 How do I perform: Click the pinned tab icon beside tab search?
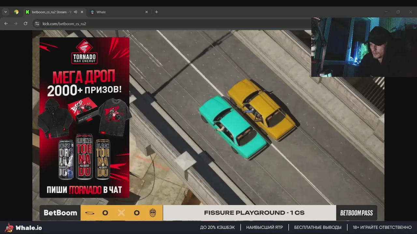pyautogui.click(x=16, y=12)
